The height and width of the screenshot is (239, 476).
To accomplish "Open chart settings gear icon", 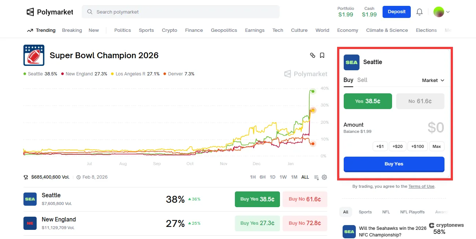I will coord(324,177).
